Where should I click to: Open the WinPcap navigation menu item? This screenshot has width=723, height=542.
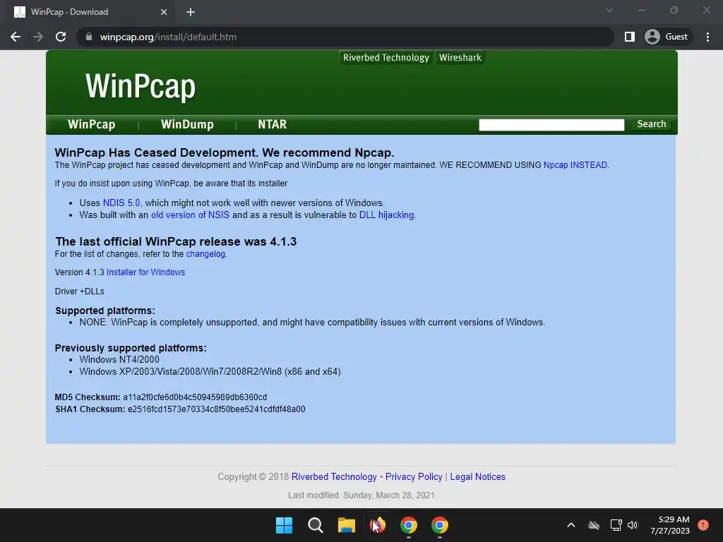pyautogui.click(x=91, y=124)
